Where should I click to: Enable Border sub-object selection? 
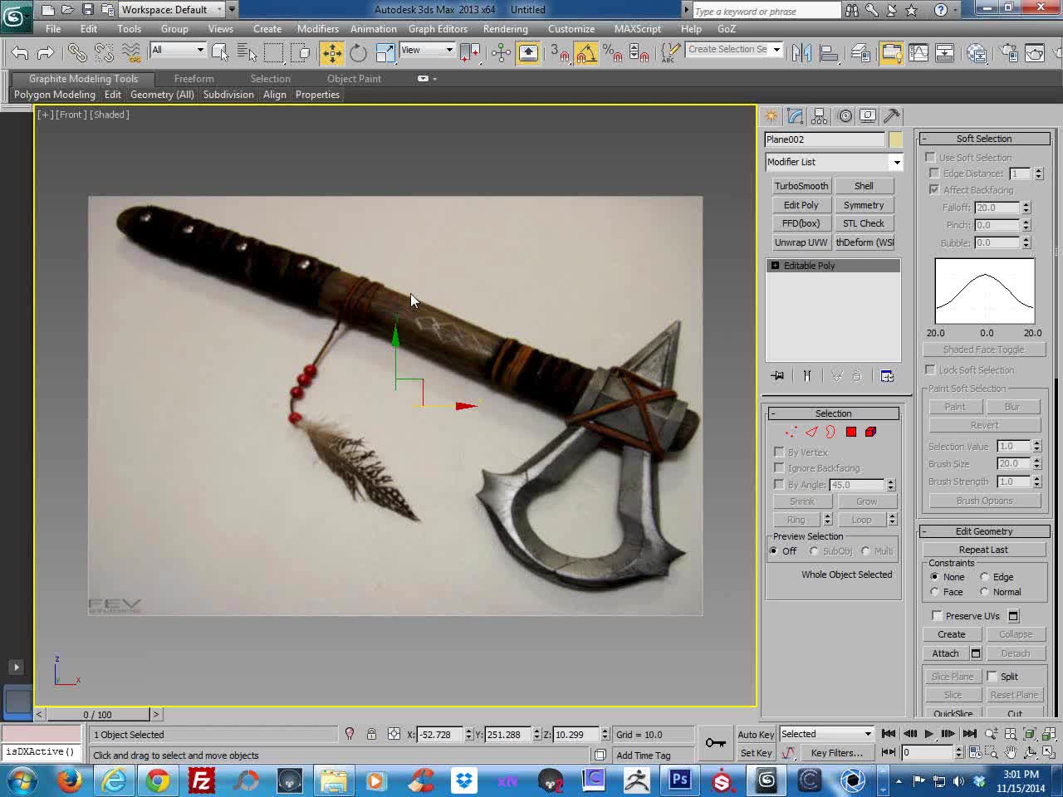[x=830, y=432]
